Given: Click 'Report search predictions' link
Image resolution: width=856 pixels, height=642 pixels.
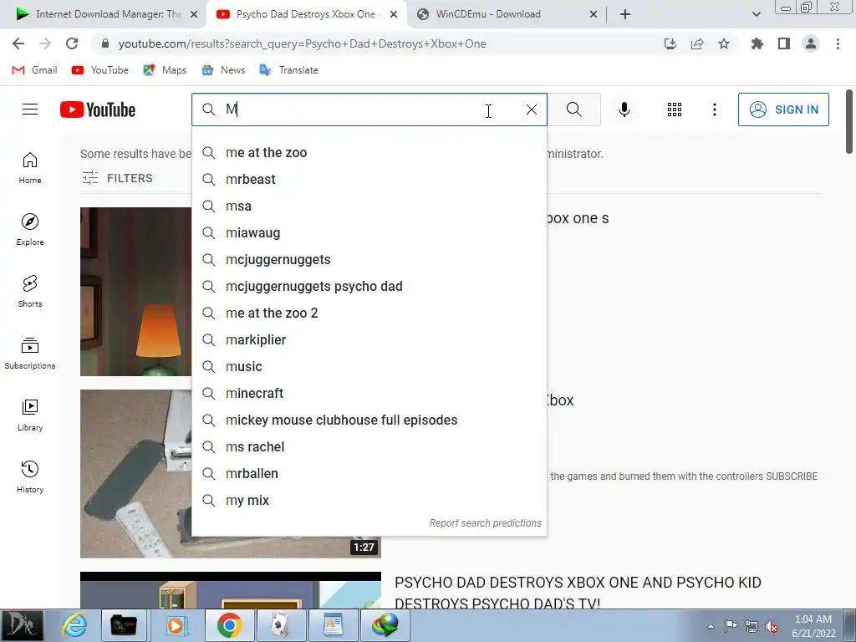Looking at the screenshot, I should [486, 523].
